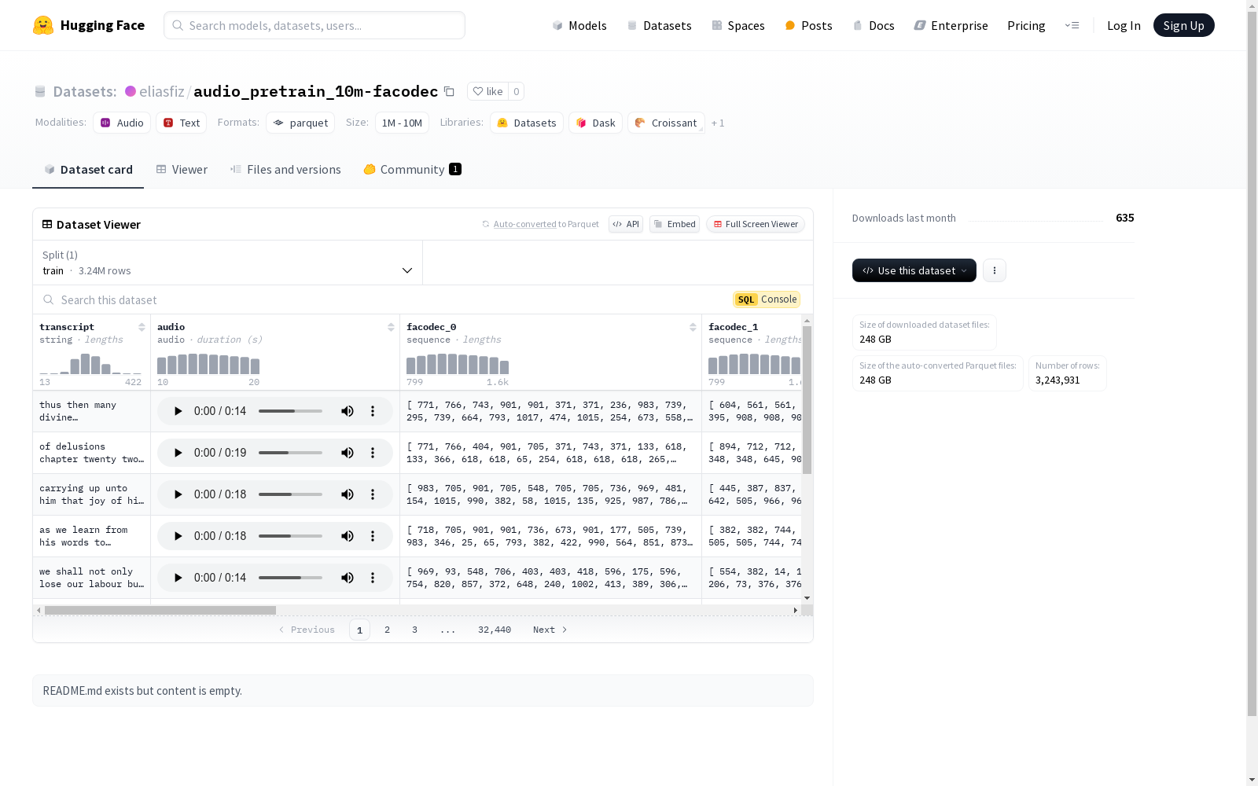Click the table's horizontal scrollbar
The width and height of the screenshot is (1258, 786).
[160, 610]
